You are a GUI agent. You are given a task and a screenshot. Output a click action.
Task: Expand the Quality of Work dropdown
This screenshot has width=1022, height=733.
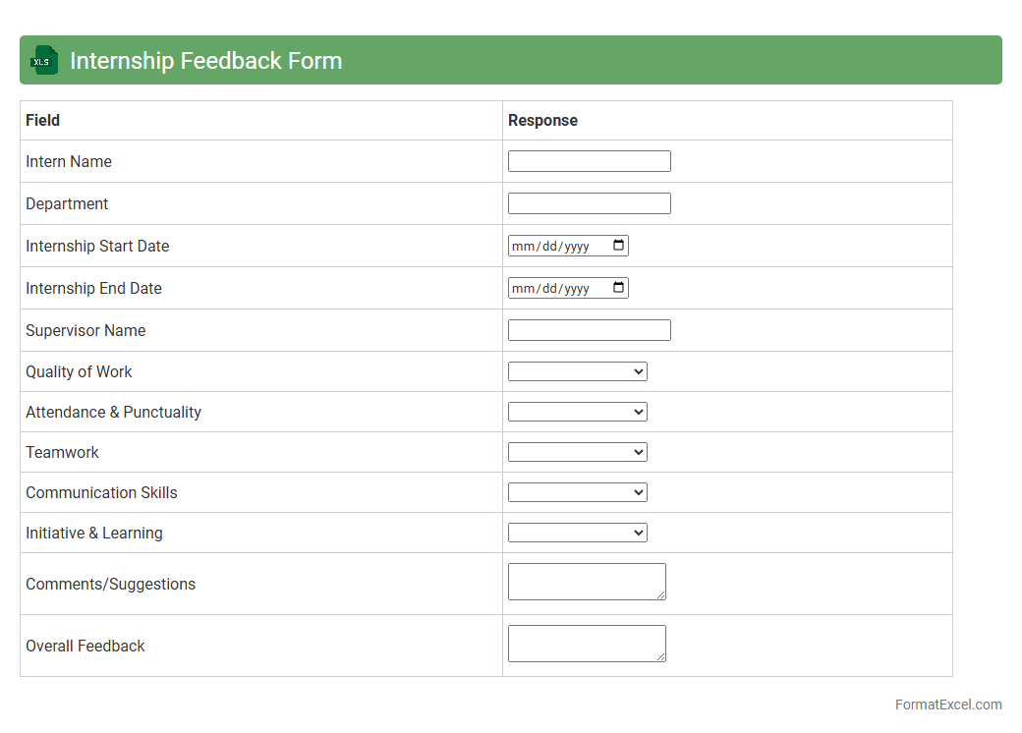click(577, 371)
